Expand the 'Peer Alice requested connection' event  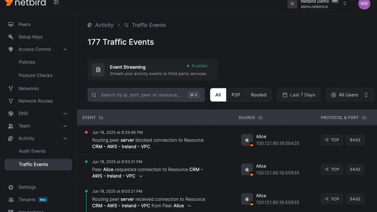click(141, 176)
